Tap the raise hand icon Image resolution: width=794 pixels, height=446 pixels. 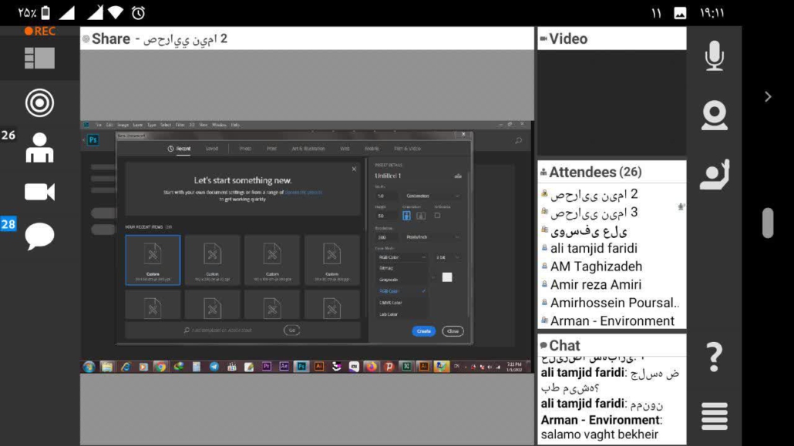point(714,175)
